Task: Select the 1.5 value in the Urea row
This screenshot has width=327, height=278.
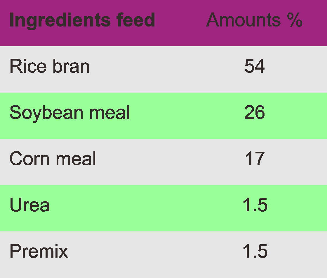Action: pos(255,205)
